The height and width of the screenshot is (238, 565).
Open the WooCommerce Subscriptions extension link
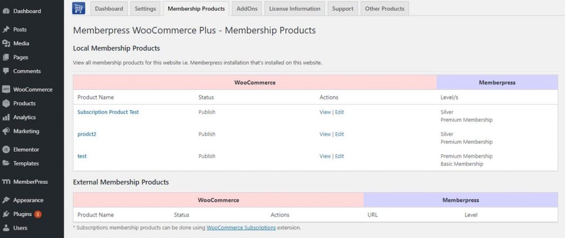[241, 227]
